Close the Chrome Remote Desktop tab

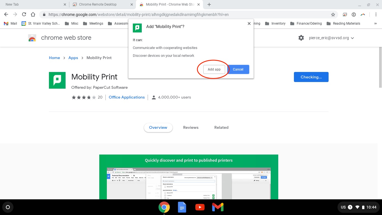(131, 4)
